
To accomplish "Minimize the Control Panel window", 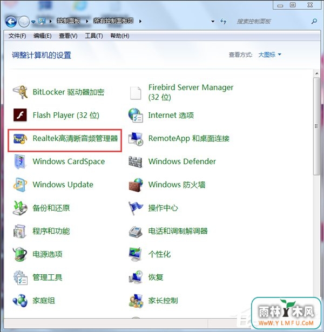I will pyautogui.click(x=280, y=5).
